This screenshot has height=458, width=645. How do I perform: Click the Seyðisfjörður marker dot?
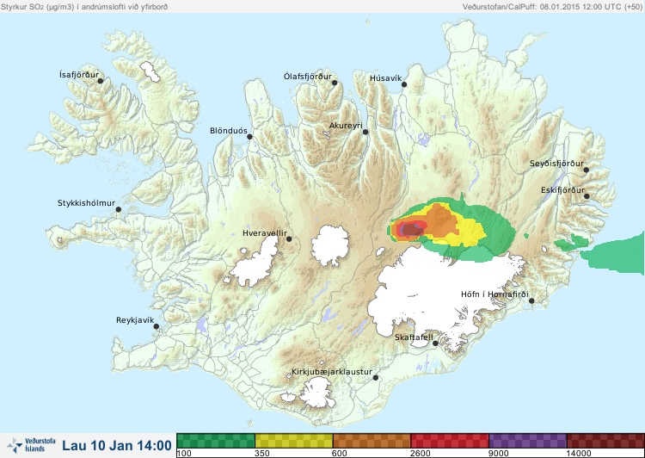586,170
